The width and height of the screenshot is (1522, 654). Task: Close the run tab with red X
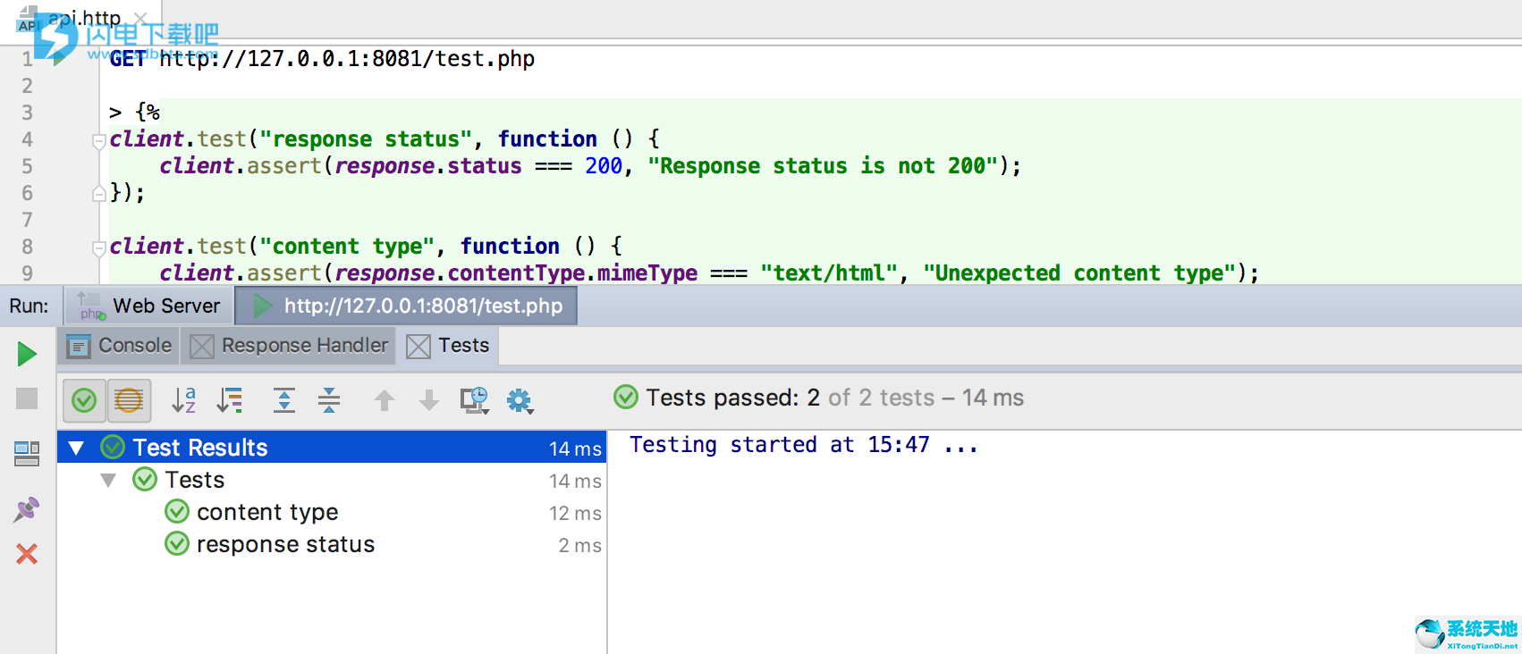coord(27,554)
